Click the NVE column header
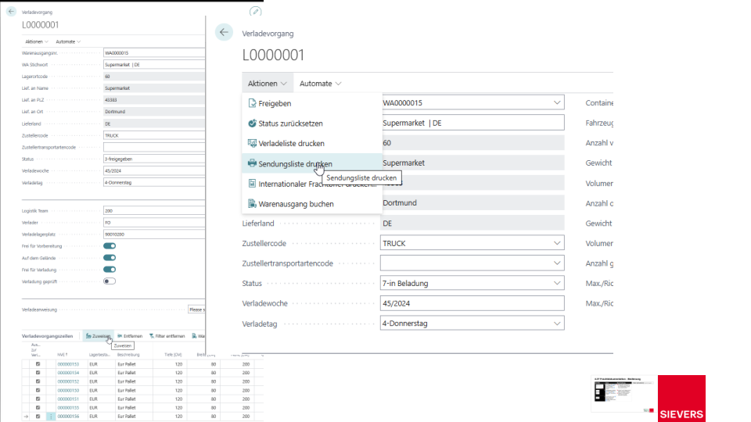Viewport: 751px width, 422px height. (63, 355)
